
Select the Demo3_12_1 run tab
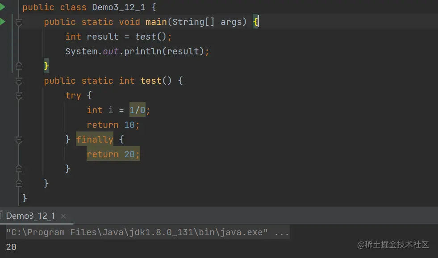point(30,216)
